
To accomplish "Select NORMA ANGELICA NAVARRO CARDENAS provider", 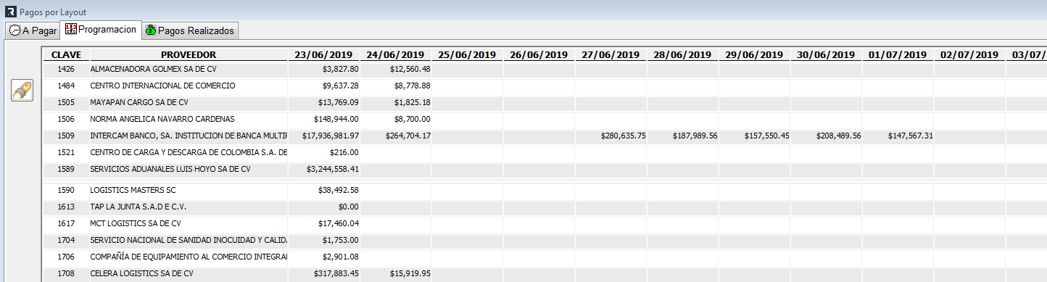I will [188, 120].
